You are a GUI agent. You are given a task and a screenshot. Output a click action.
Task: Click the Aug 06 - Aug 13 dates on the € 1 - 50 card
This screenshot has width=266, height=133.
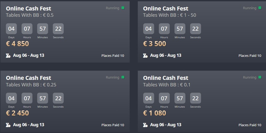pyautogui.click(x=166, y=56)
